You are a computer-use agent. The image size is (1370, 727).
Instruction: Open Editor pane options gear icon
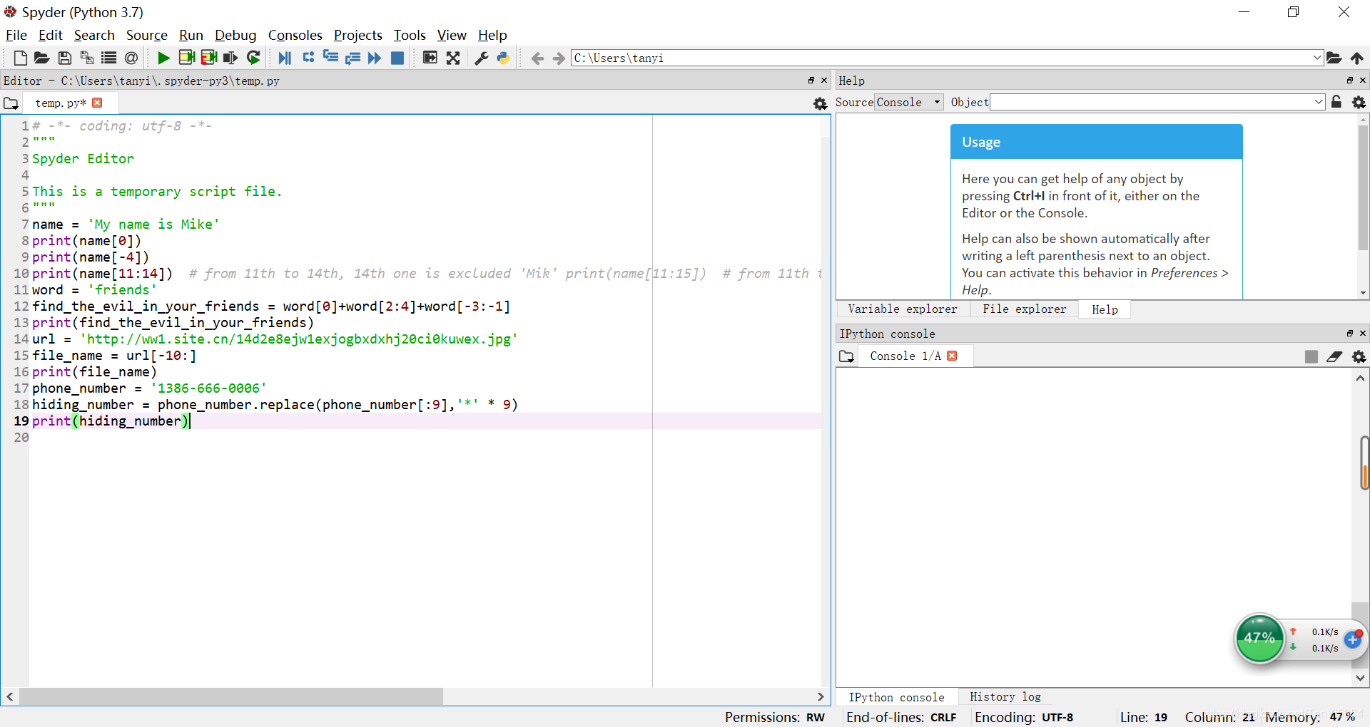pos(820,103)
